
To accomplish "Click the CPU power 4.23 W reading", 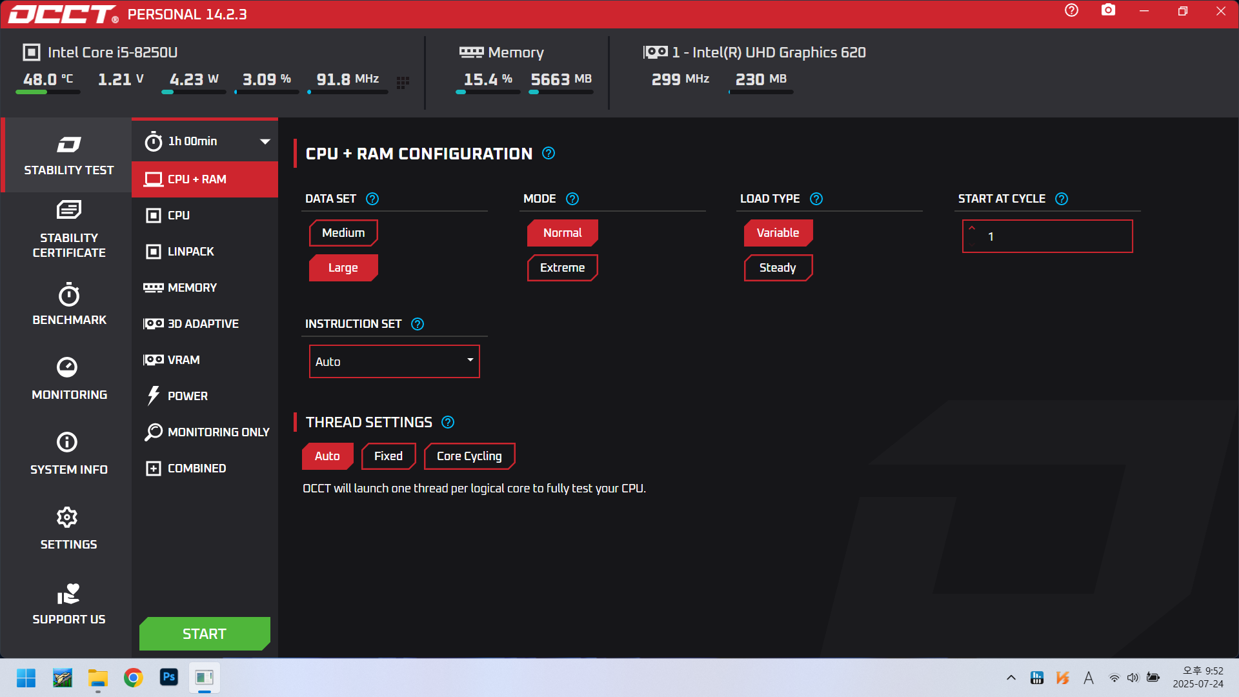I will (x=194, y=79).
